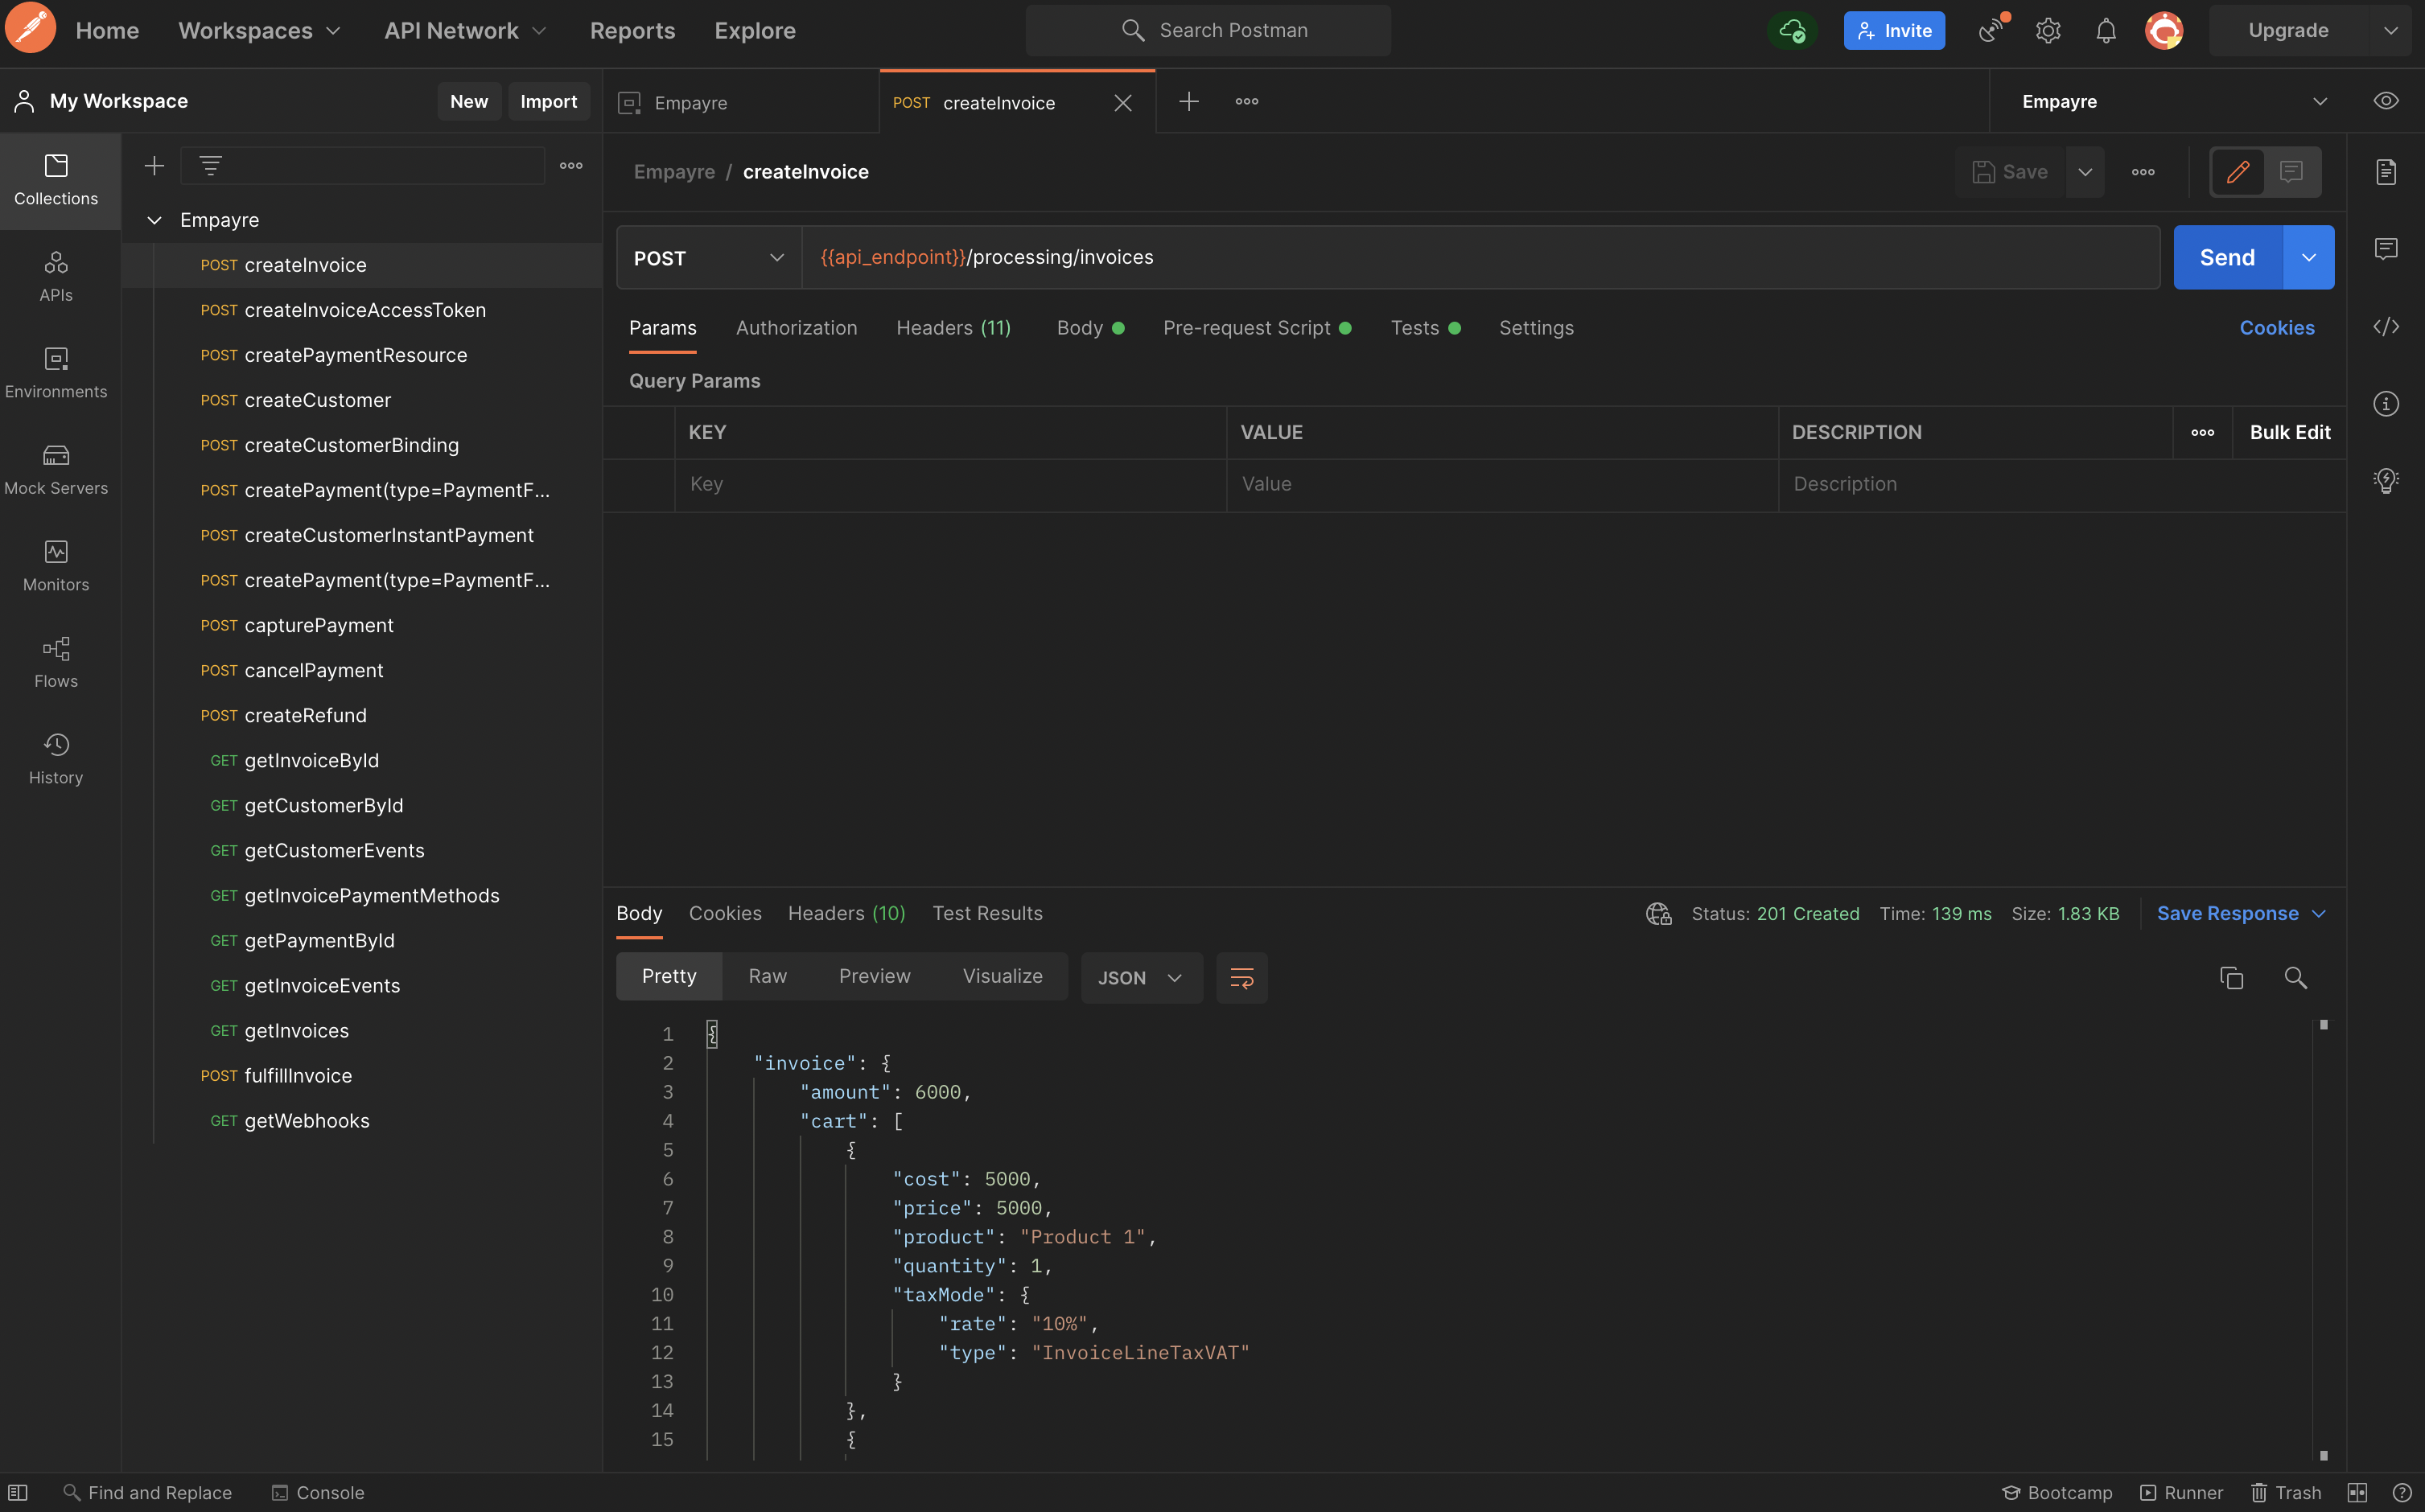Viewport: 2425px width, 1512px height.
Task: Click the Send button
Action: pos(2227,257)
